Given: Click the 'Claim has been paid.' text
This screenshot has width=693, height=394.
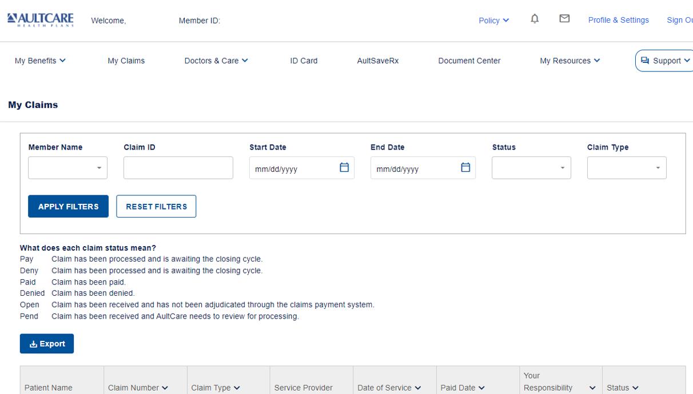Looking at the screenshot, I should (x=89, y=282).
